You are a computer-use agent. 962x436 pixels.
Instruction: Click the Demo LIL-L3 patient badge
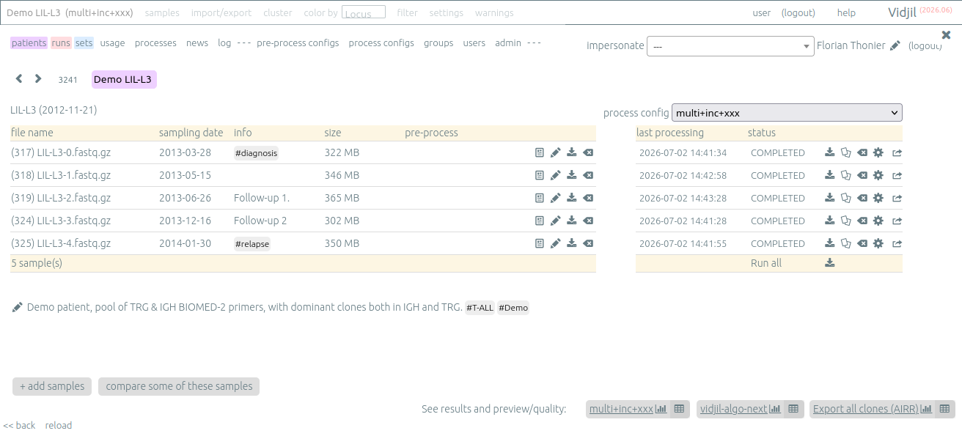click(x=124, y=79)
